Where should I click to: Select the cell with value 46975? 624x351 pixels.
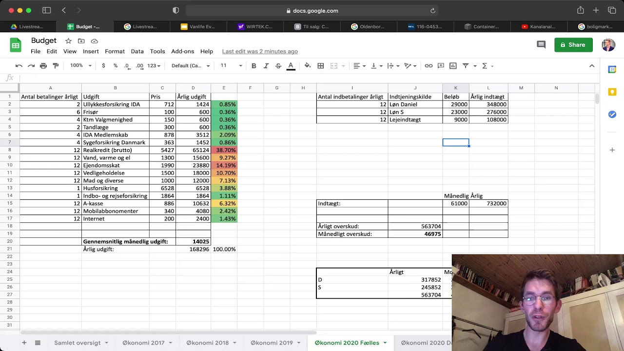(415, 234)
